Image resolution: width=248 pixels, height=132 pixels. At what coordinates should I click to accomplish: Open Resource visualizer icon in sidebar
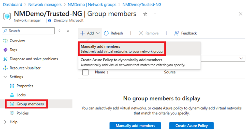pyautogui.click(x=5, y=68)
